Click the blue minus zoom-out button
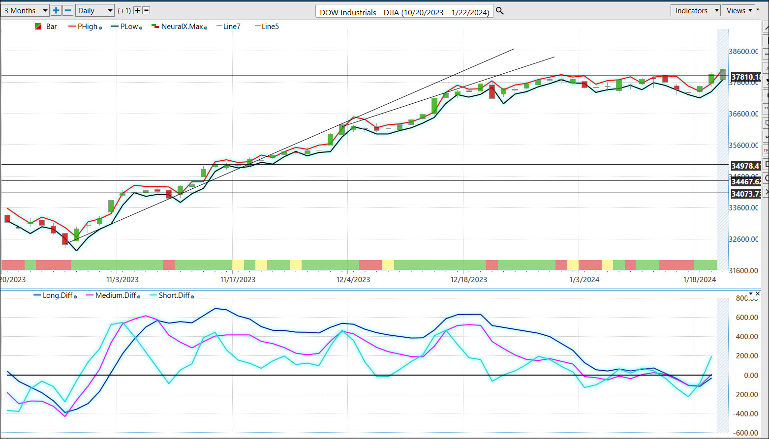The width and height of the screenshot is (769, 439). (68, 10)
